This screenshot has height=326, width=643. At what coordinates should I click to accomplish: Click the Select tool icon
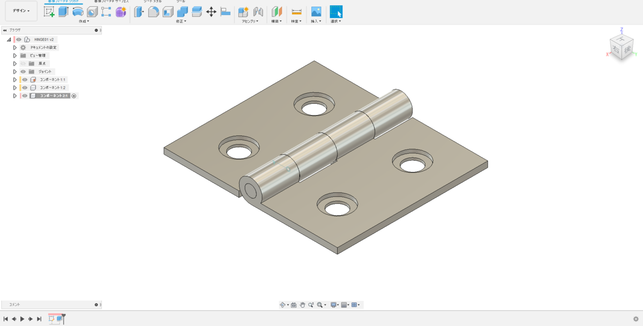click(x=336, y=12)
